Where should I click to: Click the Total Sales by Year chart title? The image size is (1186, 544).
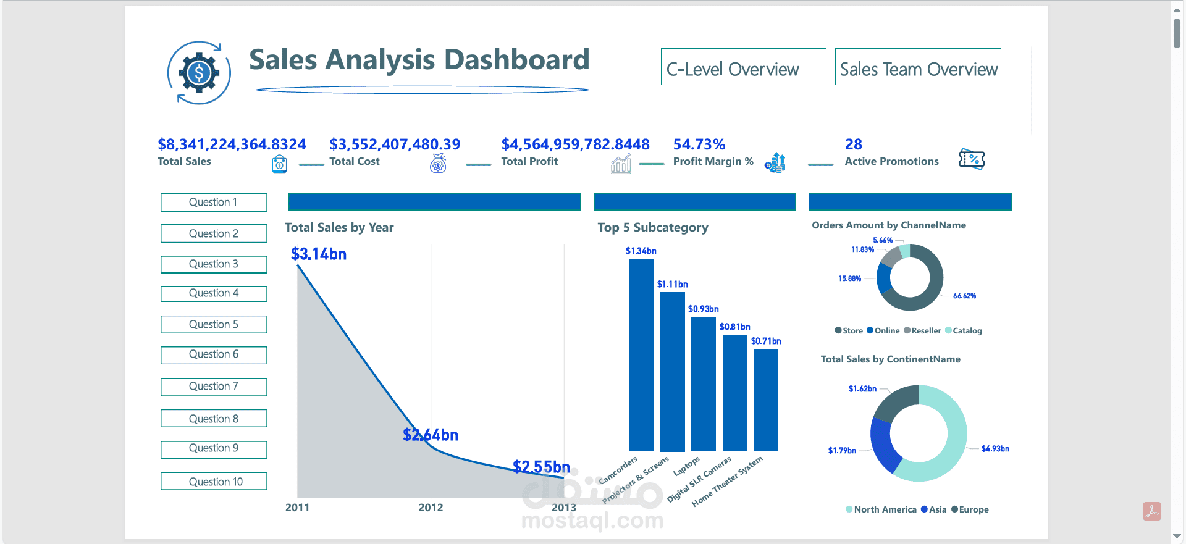pos(339,227)
